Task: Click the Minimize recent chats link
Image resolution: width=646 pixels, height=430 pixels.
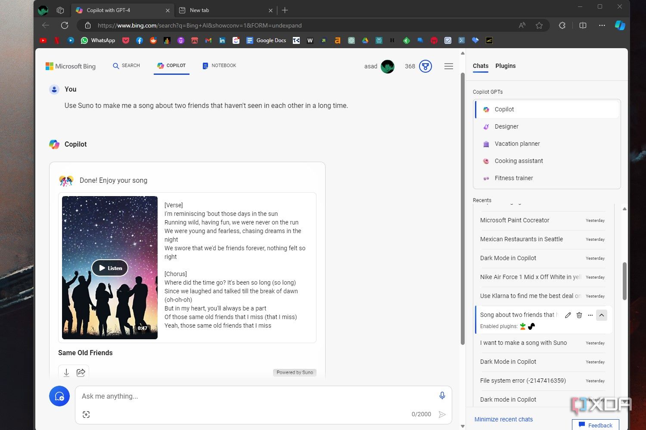Action: (x=503, y=419)
